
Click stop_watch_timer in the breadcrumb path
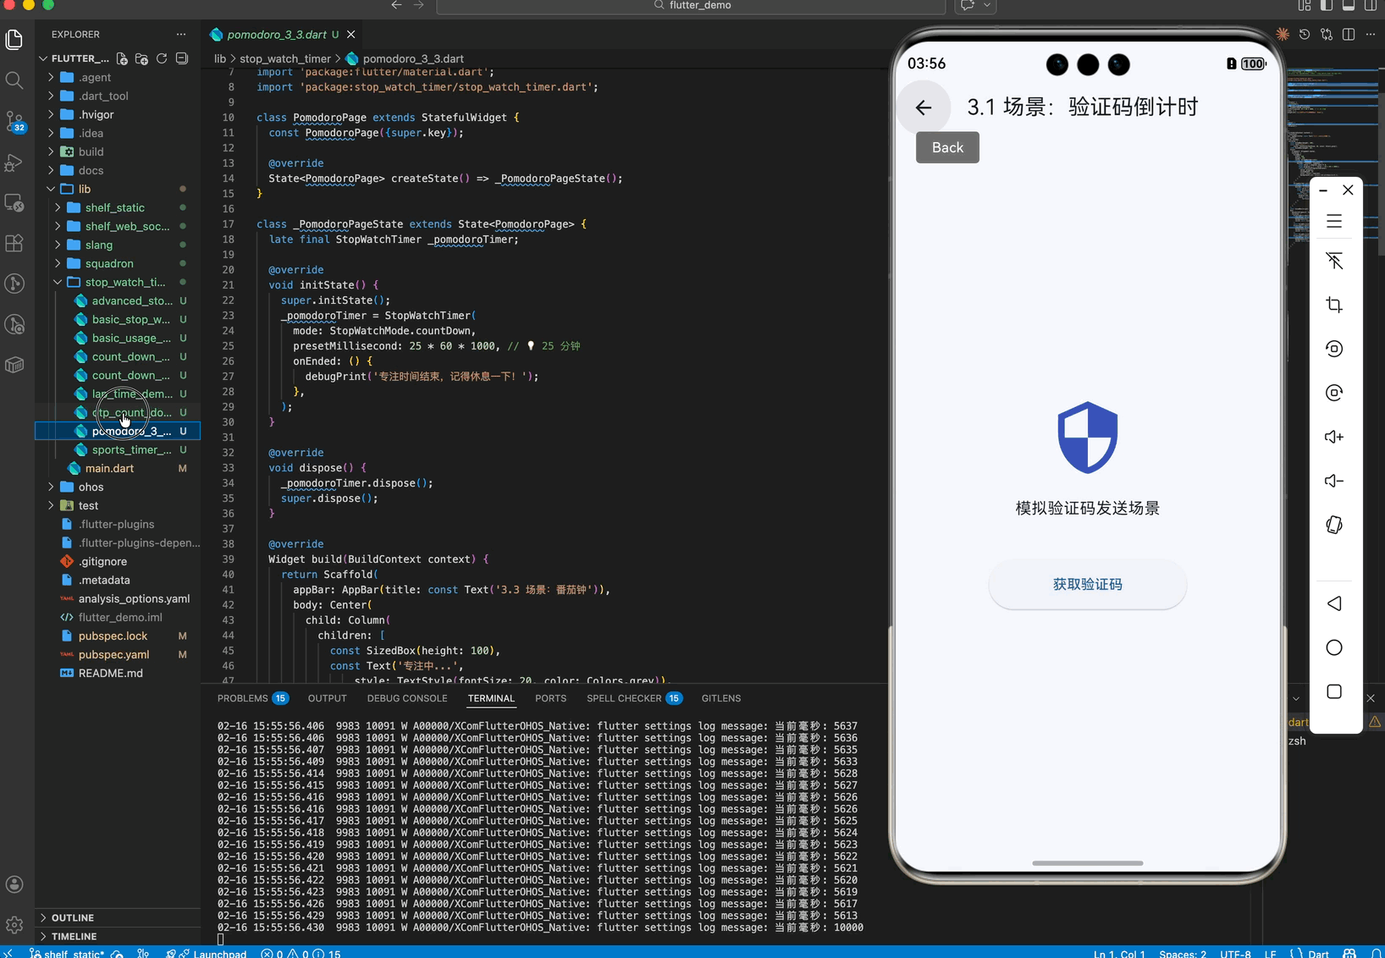click(285, 58)
